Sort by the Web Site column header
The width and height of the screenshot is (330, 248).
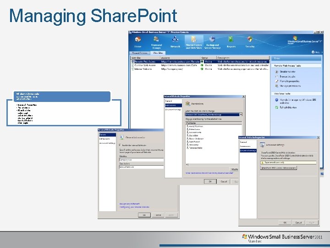tap(145, 58)
